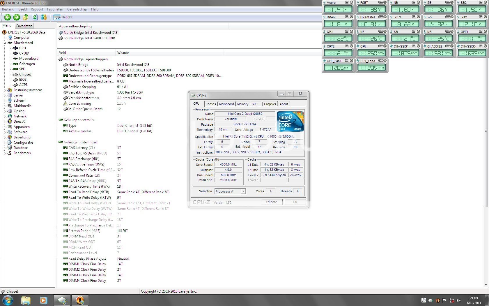489x306 pixels.
Task: Open the About tab in CPU-Z
Action: click(x=284, y=104)
